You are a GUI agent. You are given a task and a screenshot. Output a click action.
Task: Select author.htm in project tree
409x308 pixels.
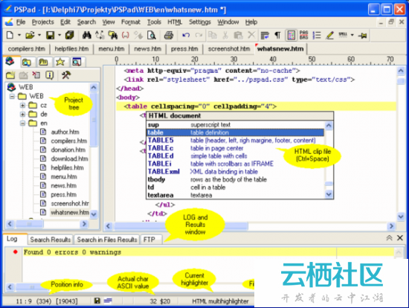coord(65,132)
